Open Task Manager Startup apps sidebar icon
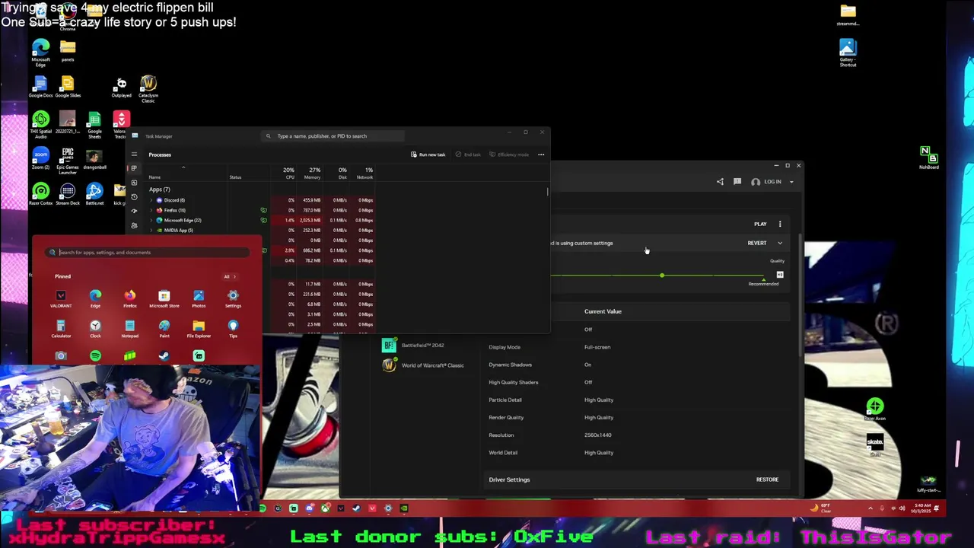974x548 pixels. click(134, 211)
